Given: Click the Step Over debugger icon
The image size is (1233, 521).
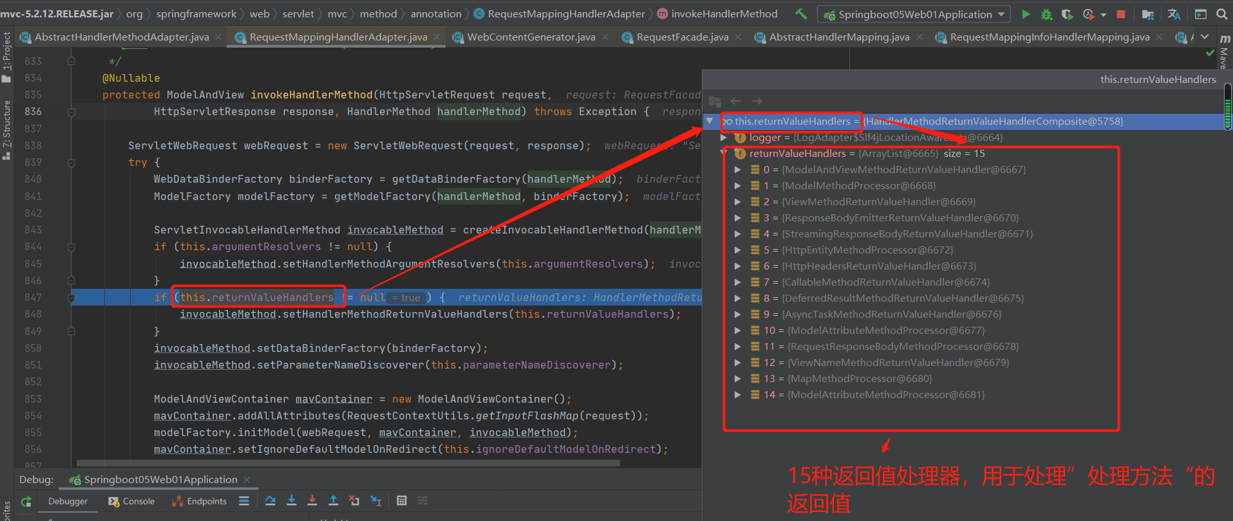Looking at the screenshot, I should [x=270, y=500].
